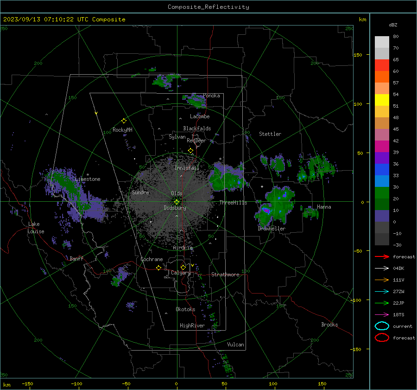Screen dimensions: 417x390
Task: Select the magenta 39-42 dBZ swatch
Action: [382, 147]
